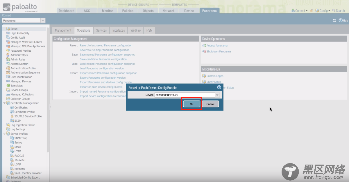This screenshot has height=182, width=349.
Task: Click the SNMP Setup icon
Action: [204, 82]
